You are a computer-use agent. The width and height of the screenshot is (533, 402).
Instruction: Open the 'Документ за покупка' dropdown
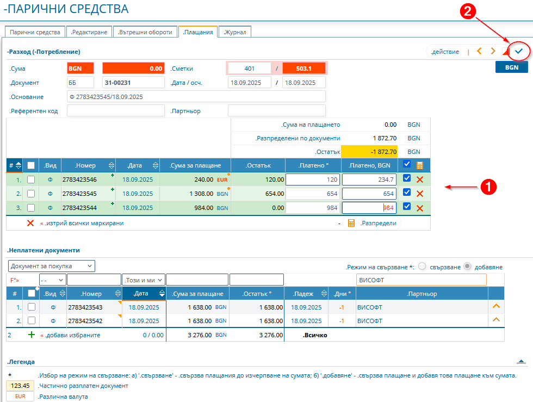[52, 266]
